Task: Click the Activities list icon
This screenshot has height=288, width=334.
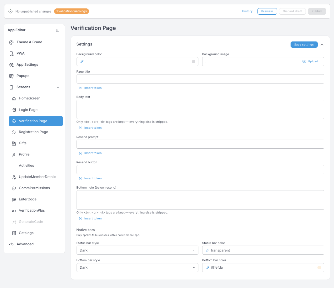Action: [14, 166]
